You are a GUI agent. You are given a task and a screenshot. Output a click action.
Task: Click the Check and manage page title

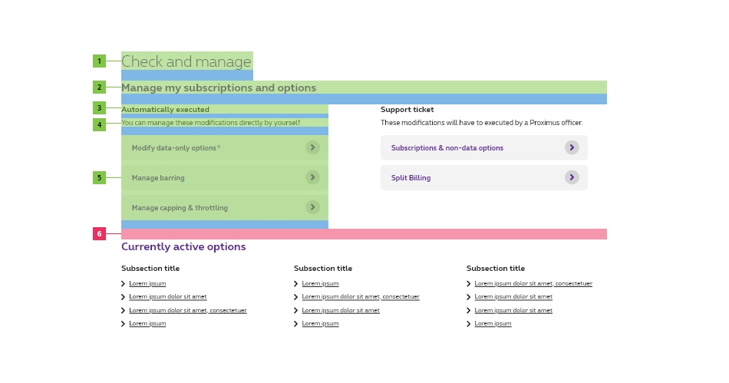(186, 62)
